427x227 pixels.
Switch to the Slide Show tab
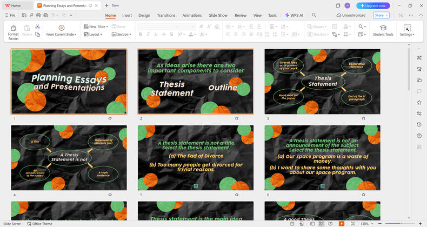pyautogui.click(x=218, y=15)
